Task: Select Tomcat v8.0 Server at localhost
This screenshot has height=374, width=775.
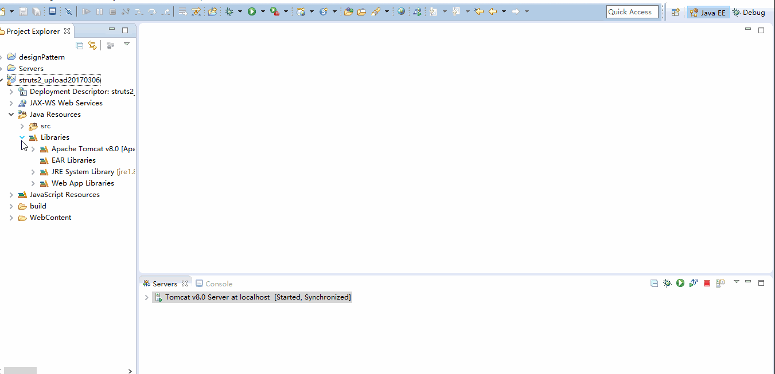Action: (252, 297)
